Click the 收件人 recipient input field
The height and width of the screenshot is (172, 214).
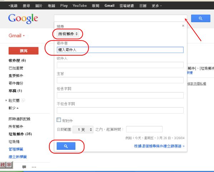120,65
